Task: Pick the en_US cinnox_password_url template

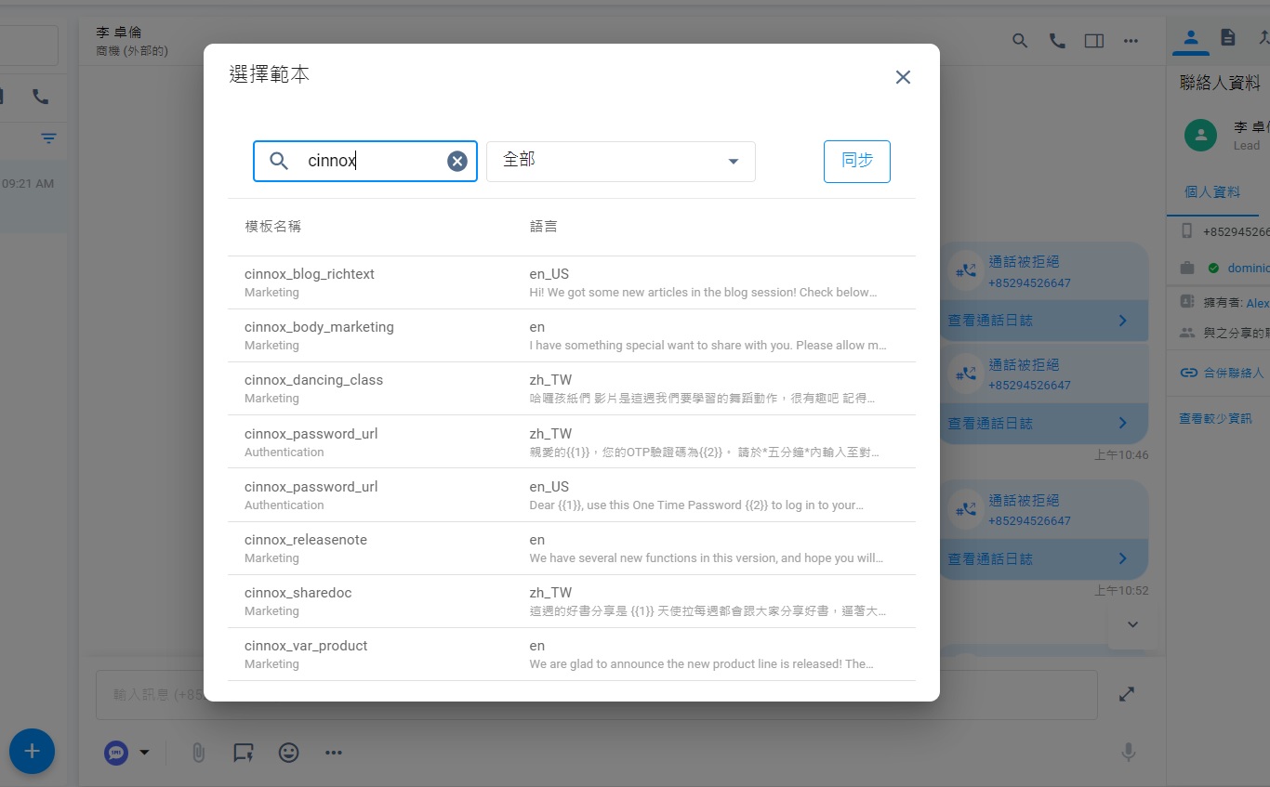Action: pyautogui.click(x=572, y=495)
